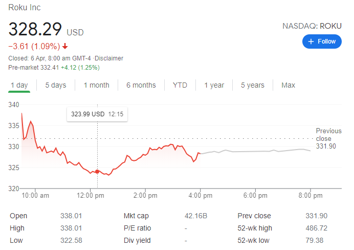This screenshot has height=250, width=354.
Task: Click the 4:00 pm axis label
Action: (201, 196)
